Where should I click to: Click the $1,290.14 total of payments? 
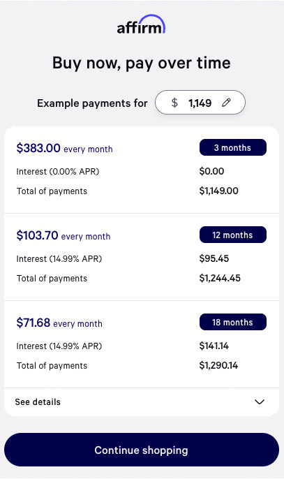(218, 365)
